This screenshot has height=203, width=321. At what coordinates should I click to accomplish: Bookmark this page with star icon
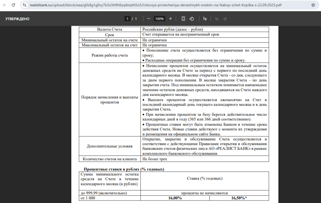(313, 5)
